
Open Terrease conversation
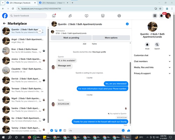click(24, 90)
